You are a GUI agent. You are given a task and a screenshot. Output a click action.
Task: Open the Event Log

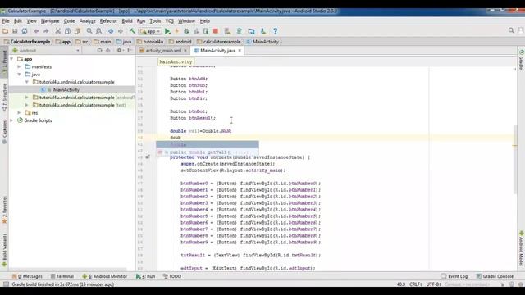click(x=454, y=276)
